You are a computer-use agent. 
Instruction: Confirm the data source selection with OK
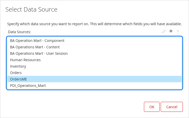point(152,107)
